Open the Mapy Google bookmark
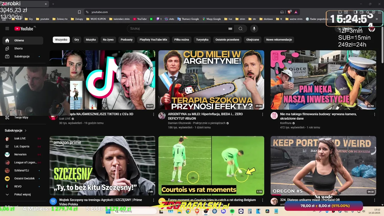This screenshot has width=384, height=216. pos(211,19)
